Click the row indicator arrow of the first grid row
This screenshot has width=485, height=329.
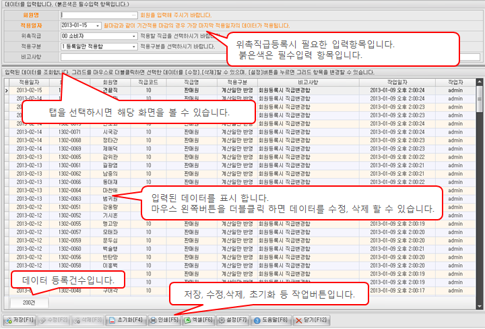coord(7,90)
